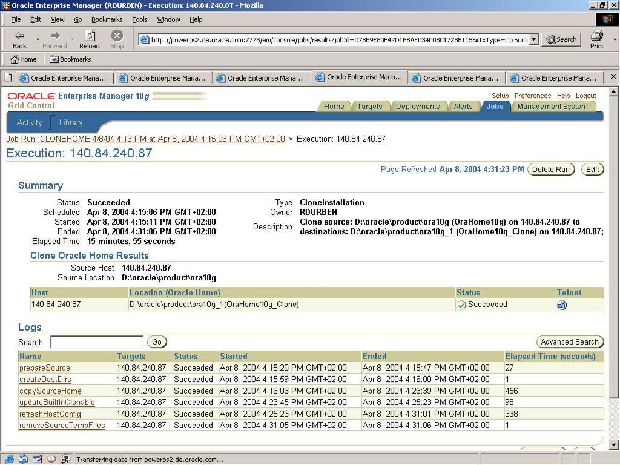Click the Forward navigation arrow

(54, 39)
